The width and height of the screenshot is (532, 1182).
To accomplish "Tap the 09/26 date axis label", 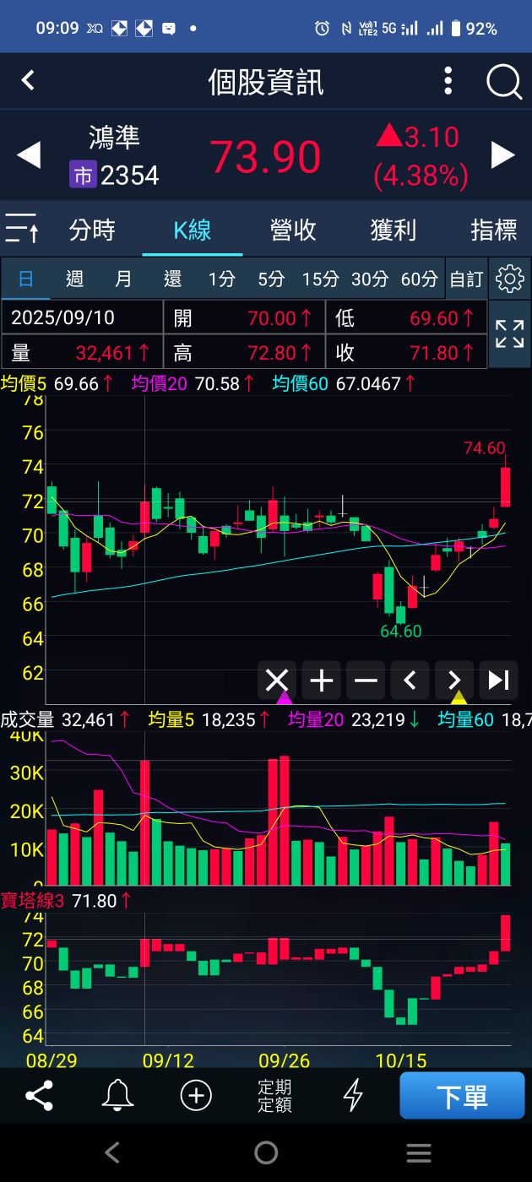I will pos(285,1060).
